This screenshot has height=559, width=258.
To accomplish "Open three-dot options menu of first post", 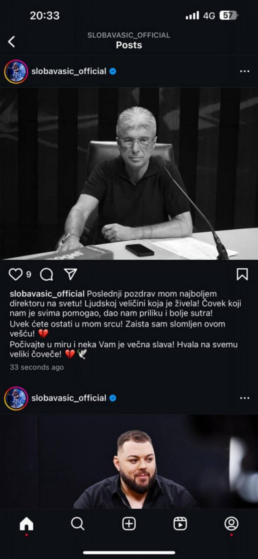I will click(245, 71).
